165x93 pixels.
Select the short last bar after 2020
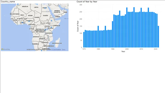pyautogui.click(x=158, y=37)
